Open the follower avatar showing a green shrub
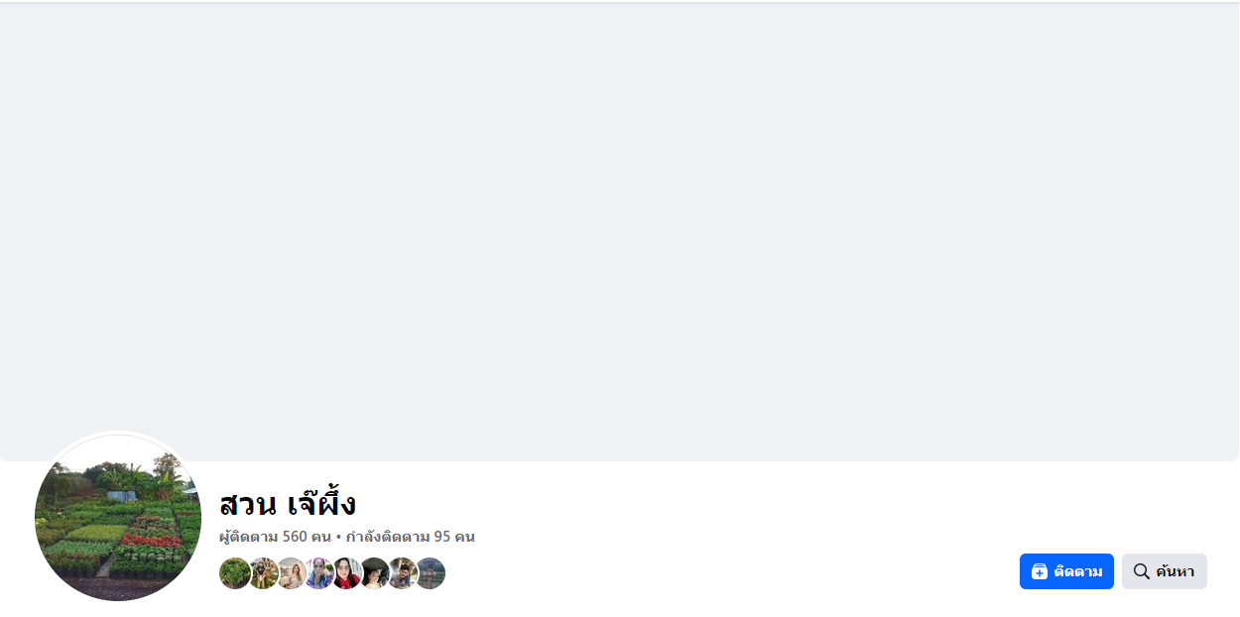 234,573
